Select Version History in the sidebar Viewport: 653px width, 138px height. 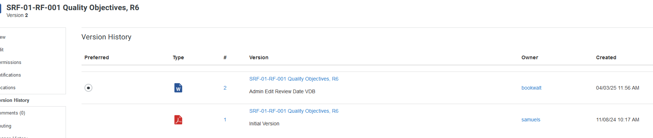pos(14,100)
